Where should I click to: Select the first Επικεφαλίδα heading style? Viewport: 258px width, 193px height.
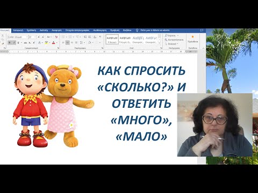138,40
